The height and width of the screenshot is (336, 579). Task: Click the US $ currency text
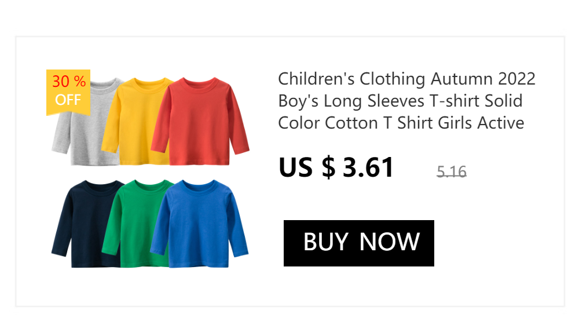click(x=307, y=167)
